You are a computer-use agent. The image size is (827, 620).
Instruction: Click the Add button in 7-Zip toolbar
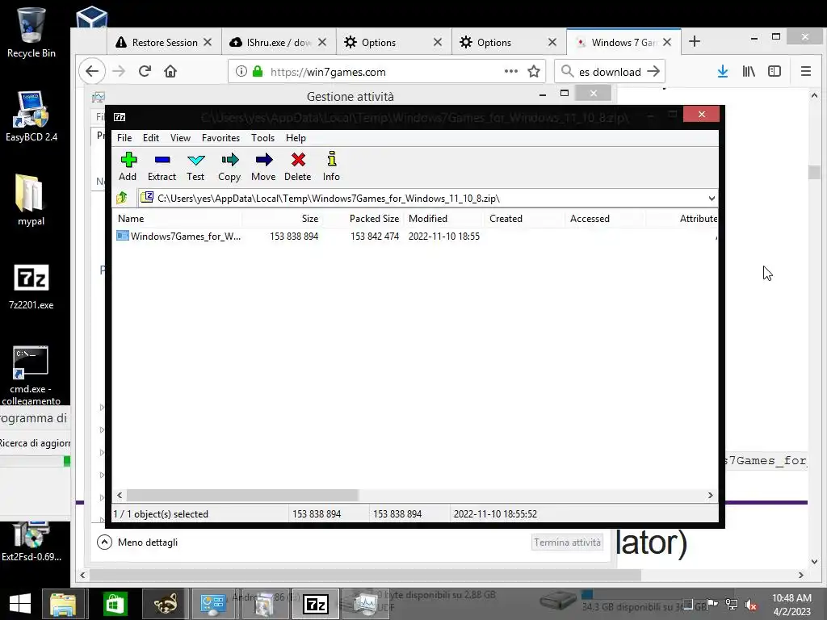[128, 166]
